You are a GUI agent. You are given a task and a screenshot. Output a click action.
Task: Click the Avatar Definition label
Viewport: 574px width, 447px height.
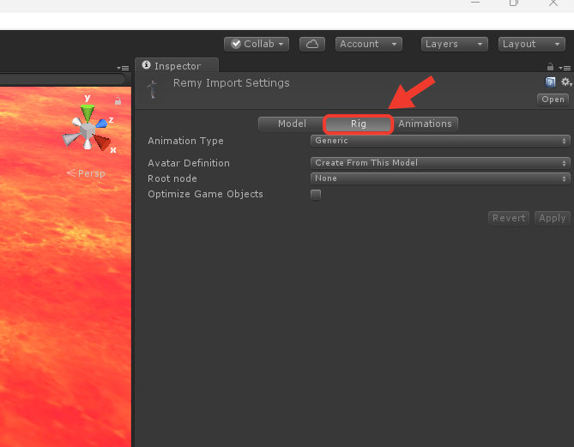click(189, 163)
